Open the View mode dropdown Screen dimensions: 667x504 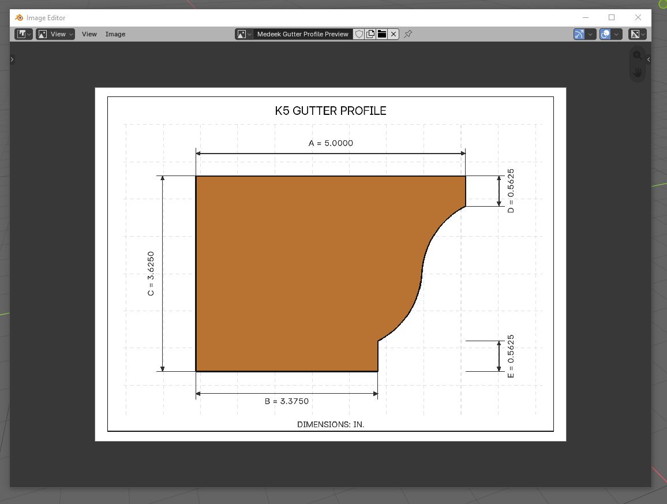tap(55, 34)
